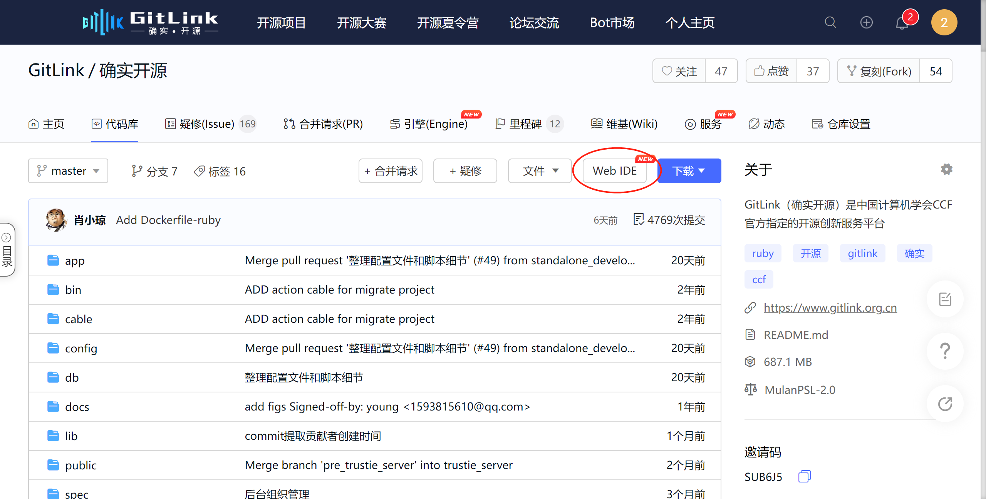Expand the 目录 side panel toggle
This screenshot has height=499, width=986.
click(x=7, y=250)
